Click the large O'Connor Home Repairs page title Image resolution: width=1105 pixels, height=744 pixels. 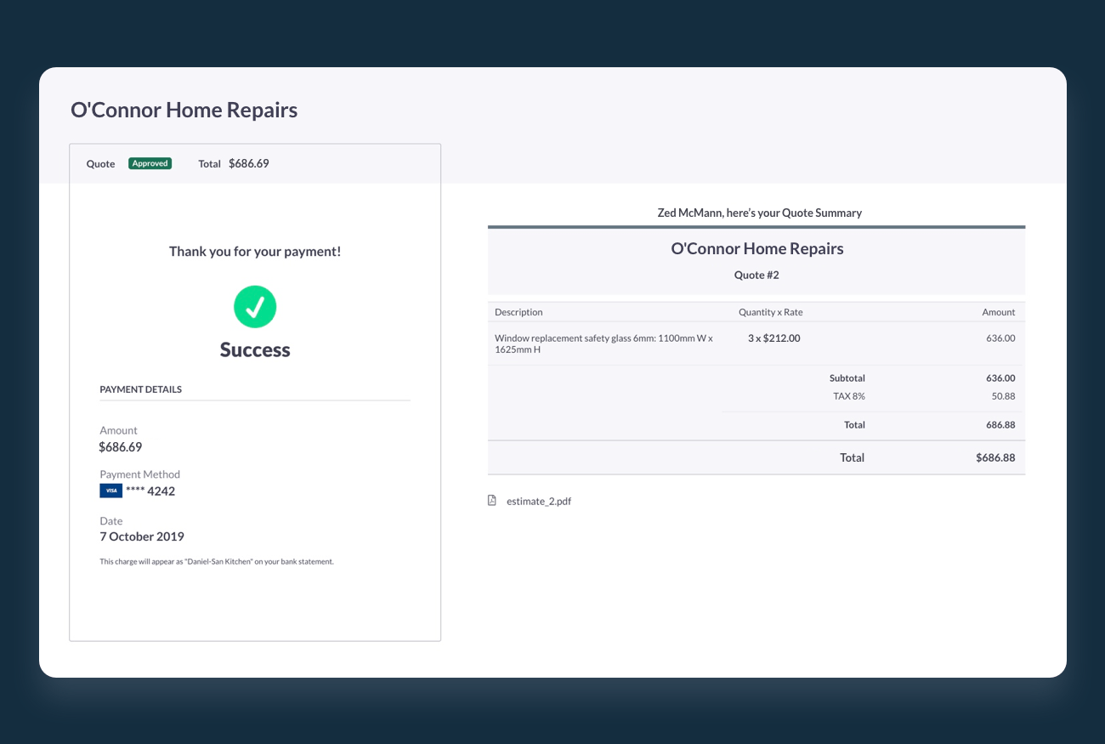pos(184,110)
